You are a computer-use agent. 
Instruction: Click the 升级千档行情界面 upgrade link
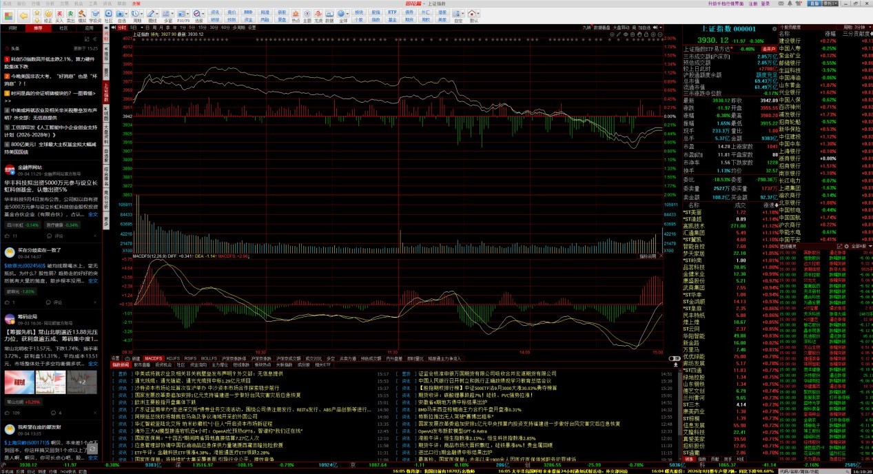[x=726, y=3]
